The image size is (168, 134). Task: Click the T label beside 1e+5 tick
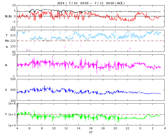(6, 114)
